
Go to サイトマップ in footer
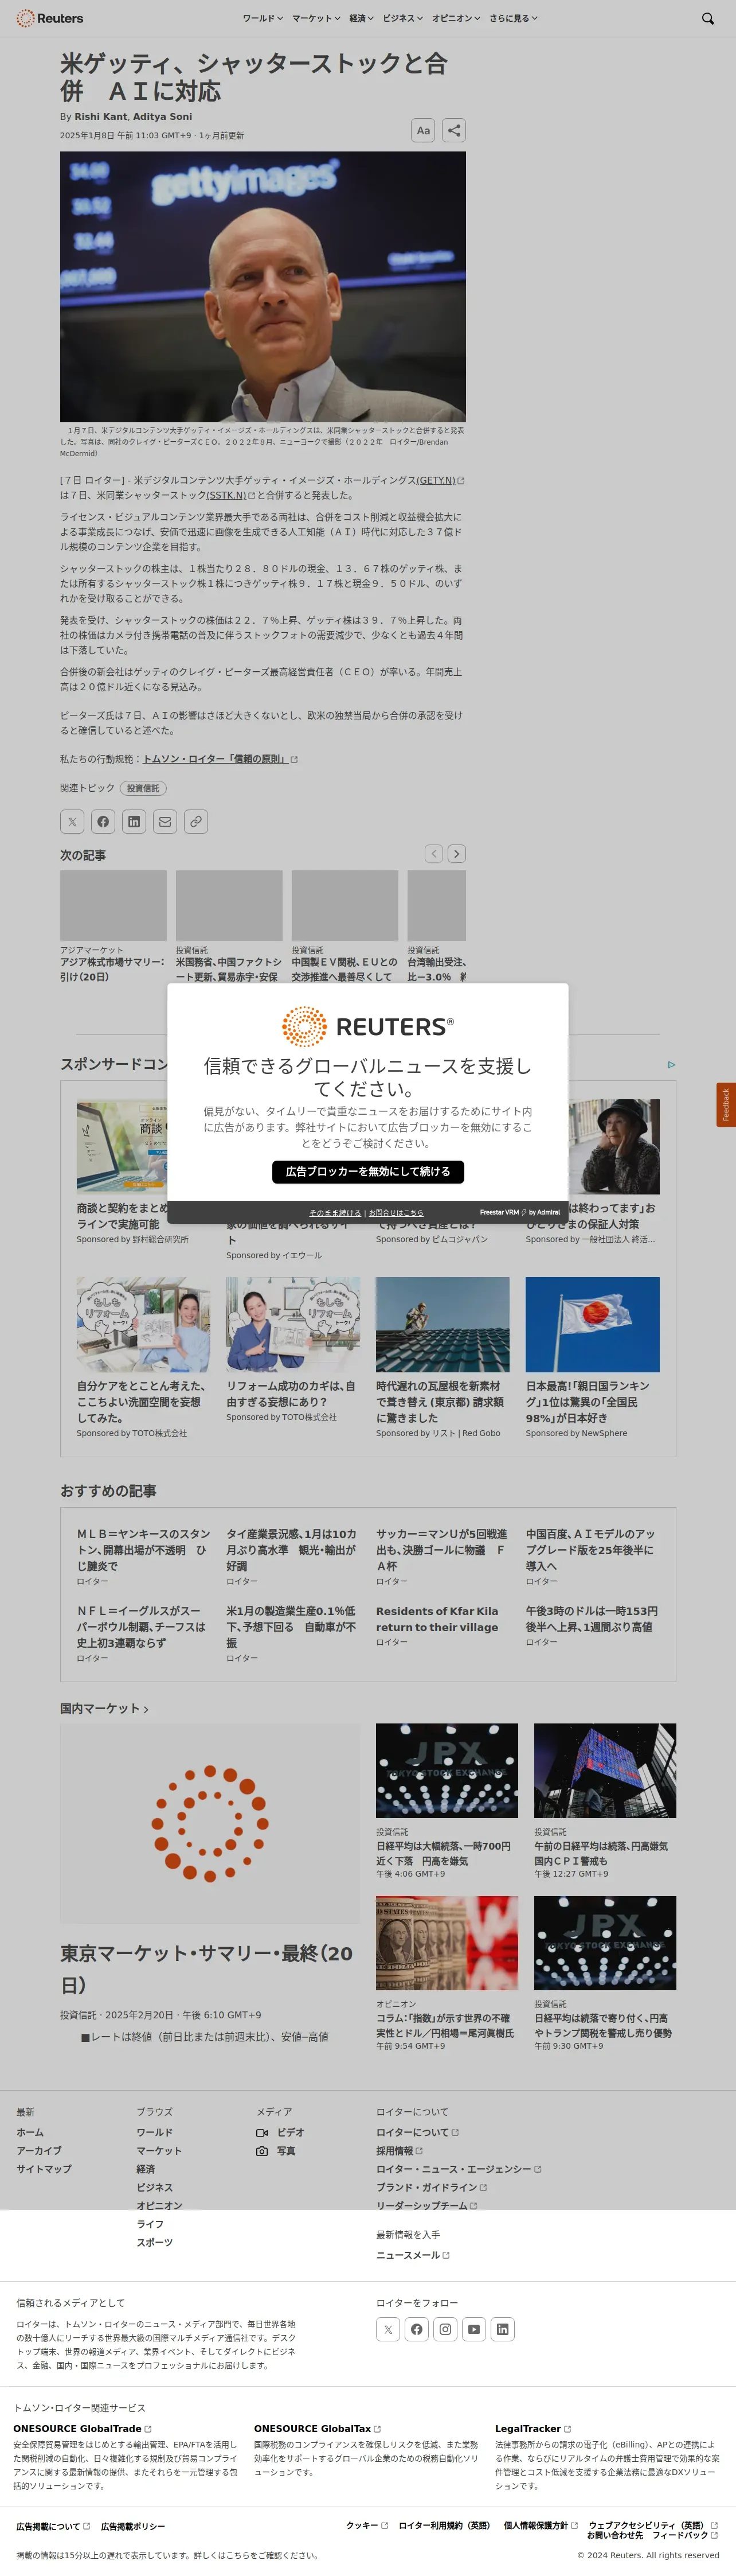pos(44,2169)
